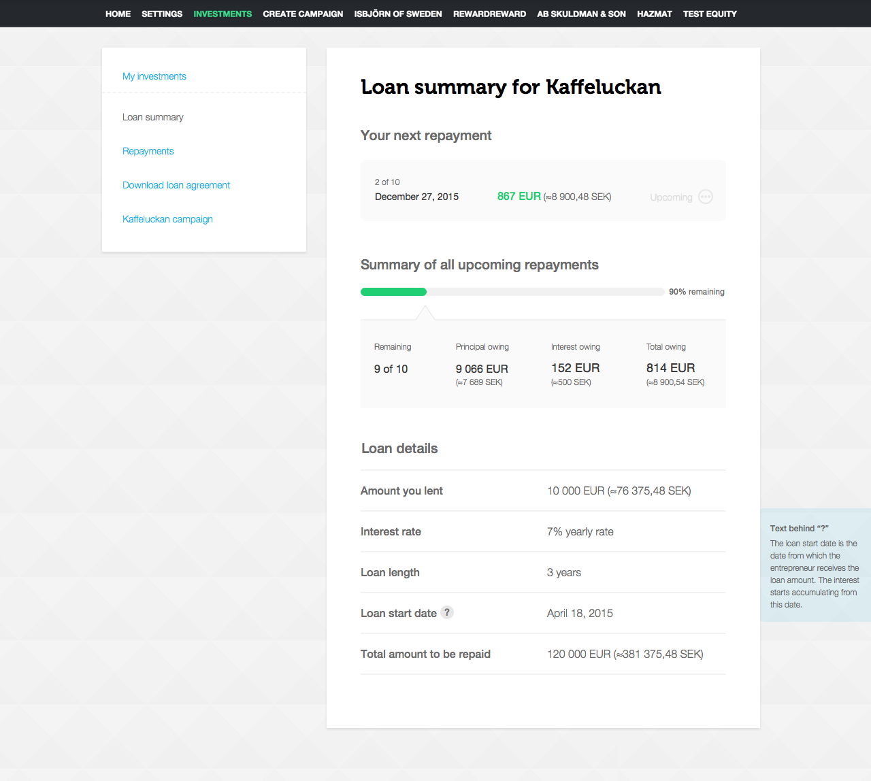The height and width of the screenshot is (781, 871).
Task: Click Download loan agreement link
Action: 176,185
